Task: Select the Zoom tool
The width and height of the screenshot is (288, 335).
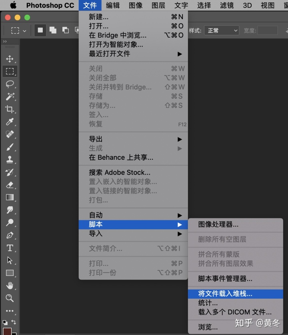Action: (x=10, y=298)
